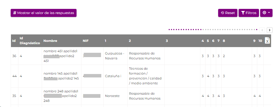Go to next page with right arrow
Image resolution: width=278 pixels, height=107 pixels.
(x=269, y=30)
